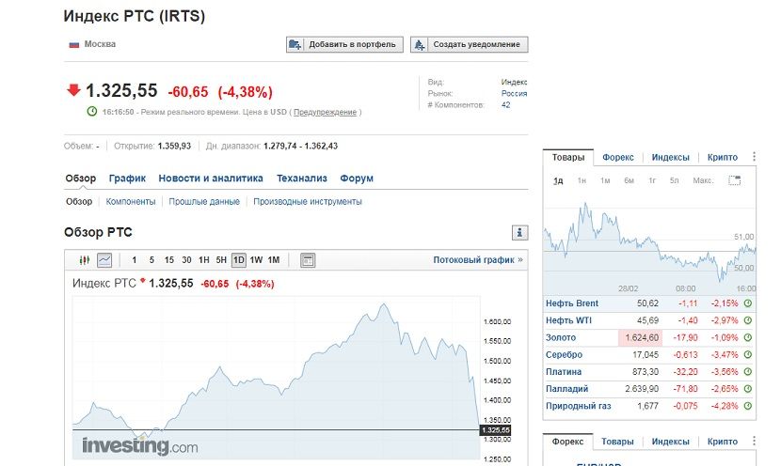Open the widget fullscreen chart icon
This screenshot has width=781, height=466.
pyautogui.click(x=734, y=180)
